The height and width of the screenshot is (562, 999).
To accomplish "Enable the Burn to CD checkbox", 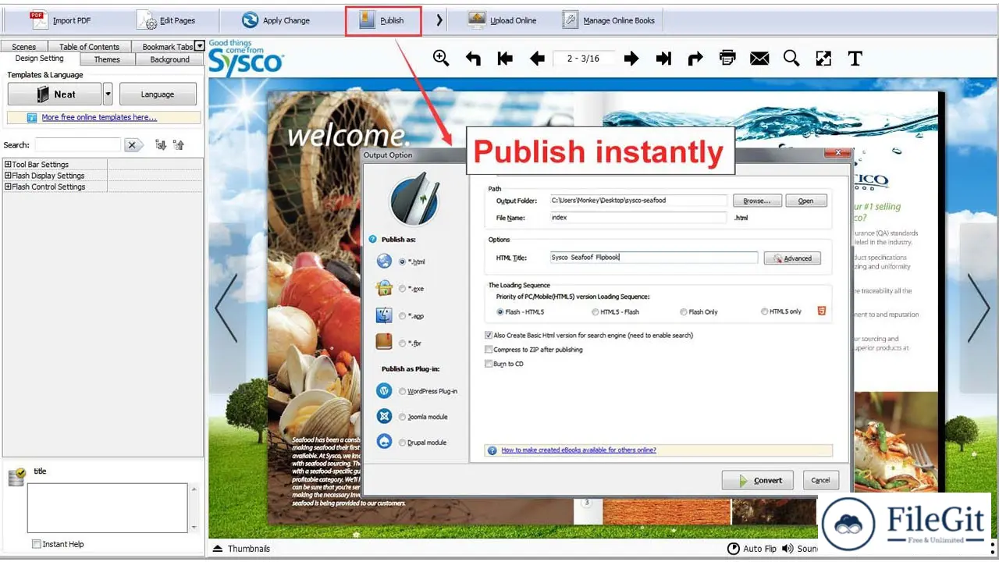I will point(489,364).
